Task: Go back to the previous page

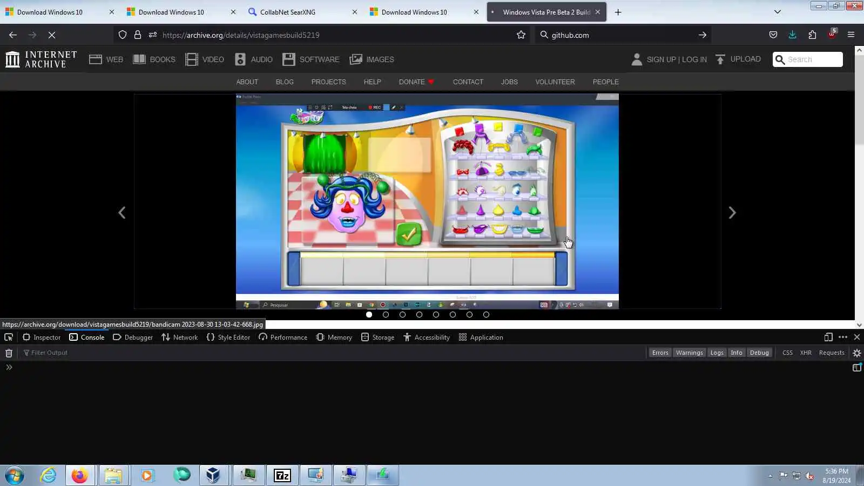Action: (13, 35)
